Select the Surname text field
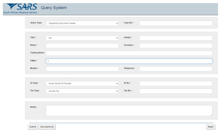 (176, 45)
